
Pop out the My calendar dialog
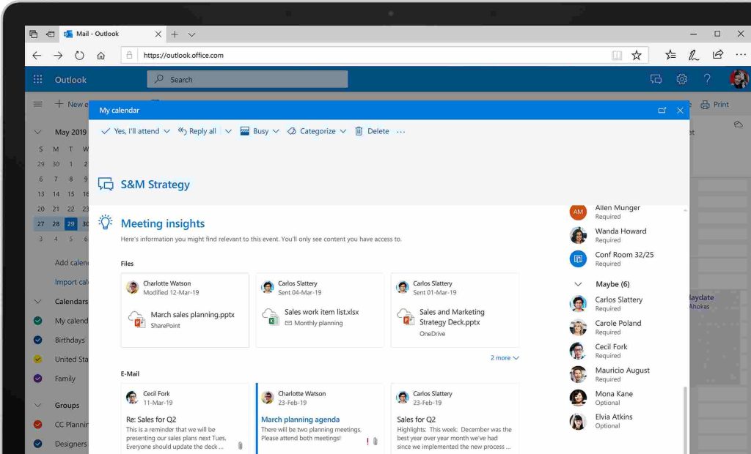[x=662, y=111]
